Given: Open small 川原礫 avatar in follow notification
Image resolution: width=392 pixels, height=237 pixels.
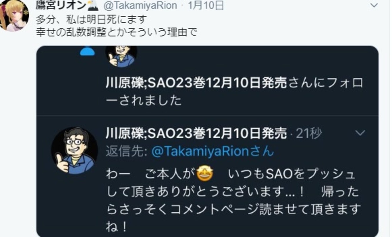Looking at the screenshot, I should pyautogui.click(x=121, y=57).
